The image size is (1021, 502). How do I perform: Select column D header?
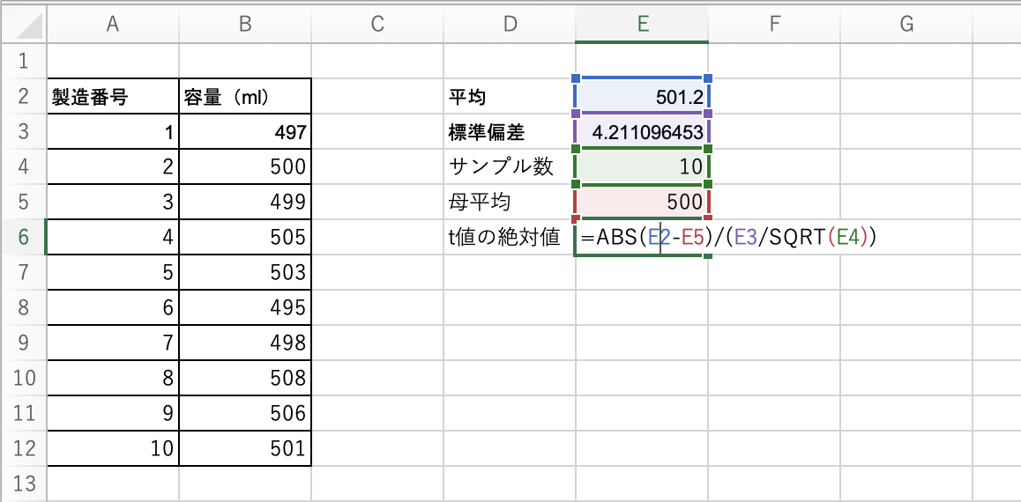[510, 25]
